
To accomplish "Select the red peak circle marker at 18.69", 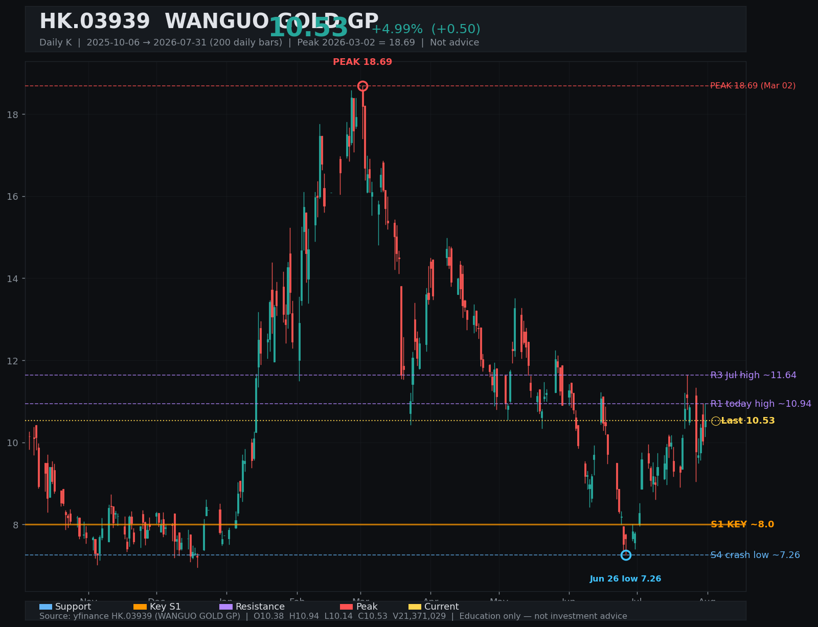I will 362,86.
